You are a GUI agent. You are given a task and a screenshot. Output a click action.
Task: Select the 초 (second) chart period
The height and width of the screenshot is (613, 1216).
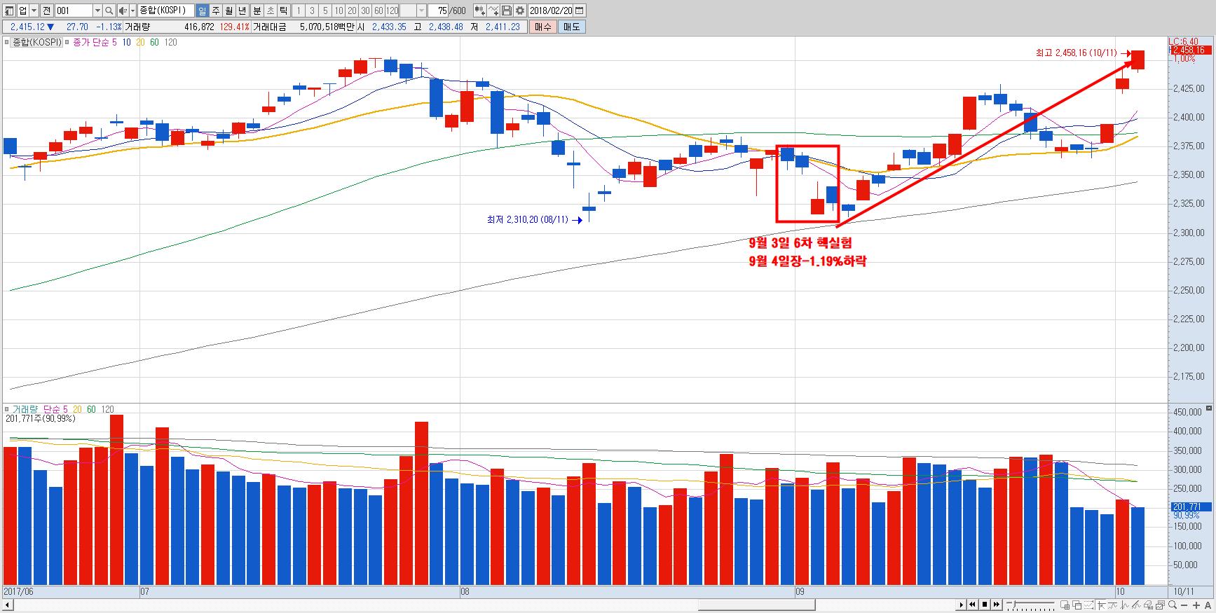click(x=270, y=11)
